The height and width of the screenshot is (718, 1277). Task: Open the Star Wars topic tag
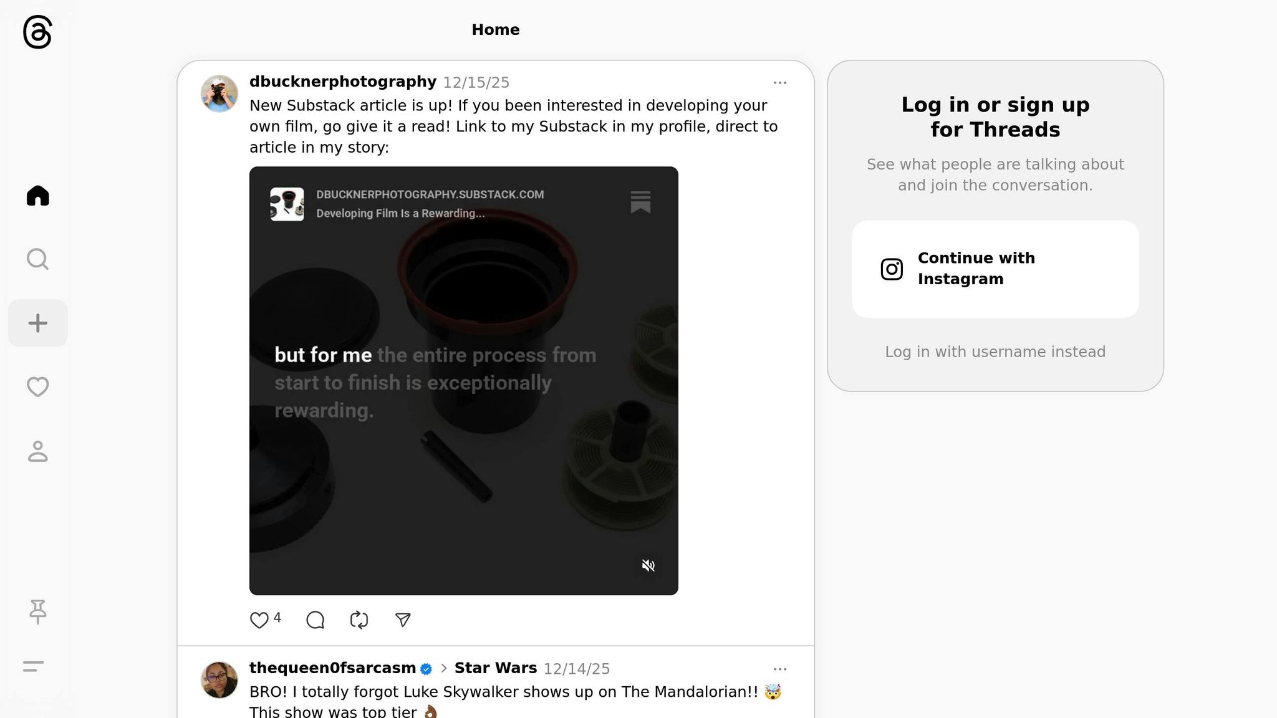pos(495,668)
